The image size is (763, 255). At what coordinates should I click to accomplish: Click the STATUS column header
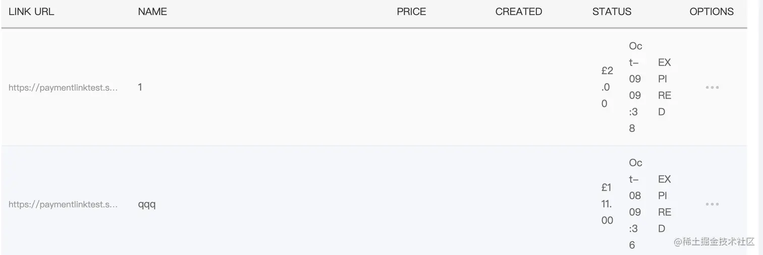click(x=612, y=12)
